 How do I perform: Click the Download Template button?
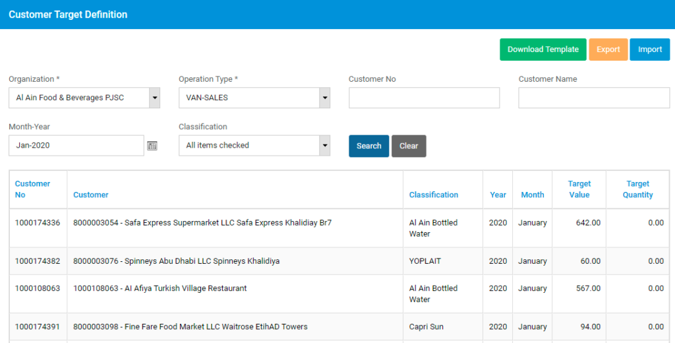pyautogui.click(x=543, y=49)
